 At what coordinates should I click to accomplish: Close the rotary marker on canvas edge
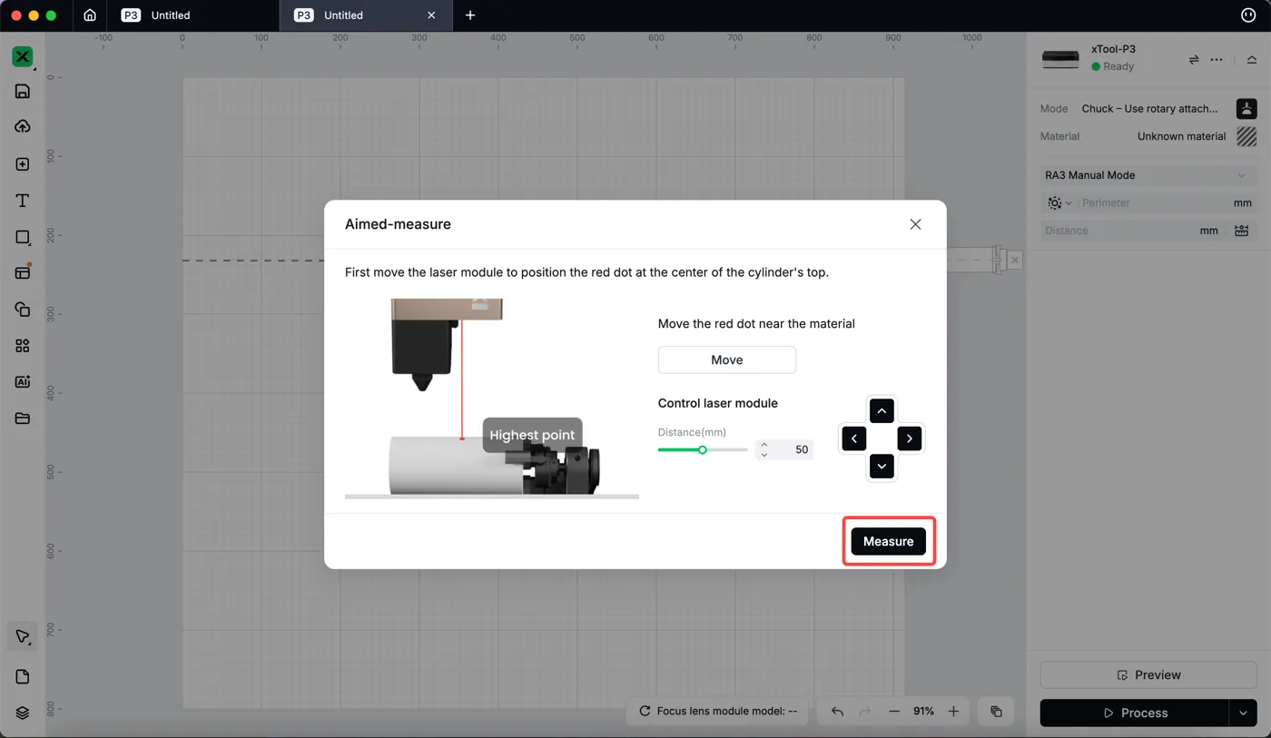tap(1015, 261)
